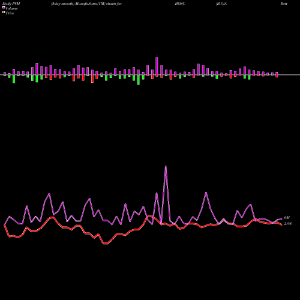300x300 pixels.
Task: Click the lowest trough of the red price line
Action: tap(106, 244)
